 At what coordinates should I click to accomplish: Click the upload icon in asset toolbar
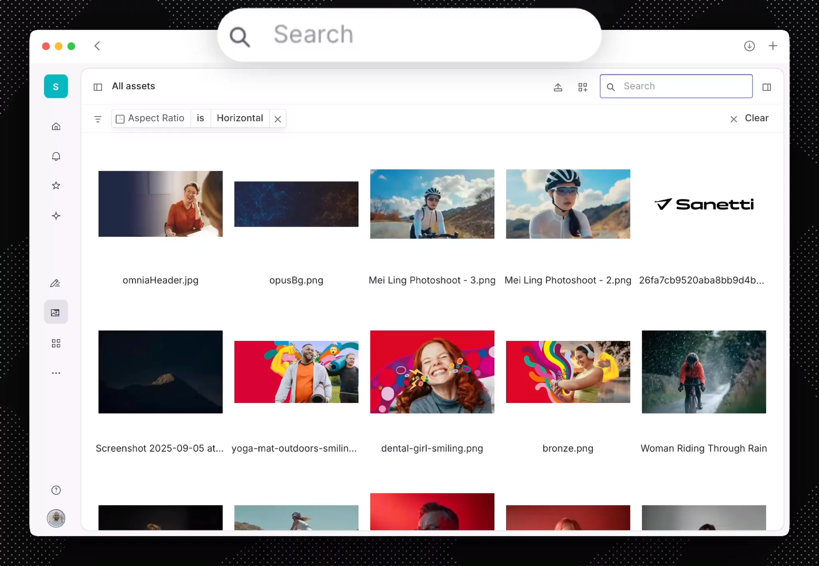click(x=558, y=87)
